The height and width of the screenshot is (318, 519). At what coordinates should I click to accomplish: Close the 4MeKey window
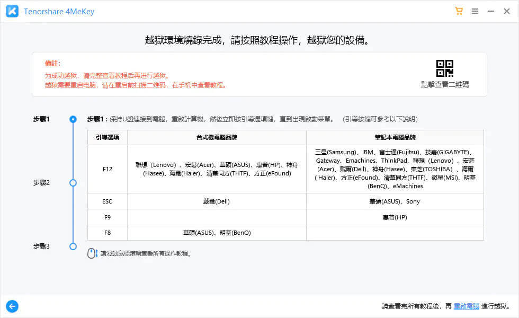click(507, 11)
